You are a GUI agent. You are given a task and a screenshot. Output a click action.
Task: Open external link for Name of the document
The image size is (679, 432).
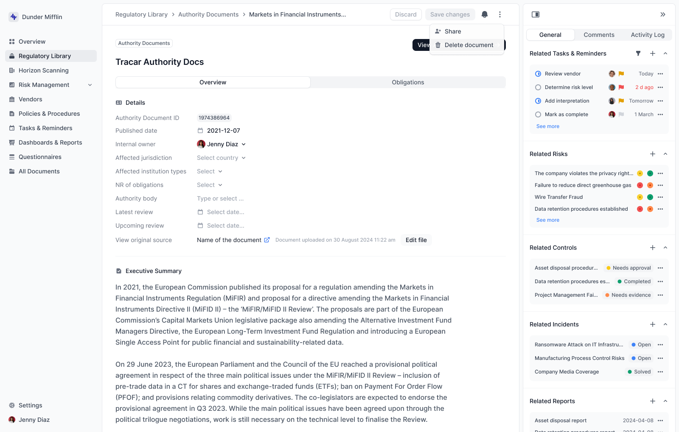pyautogui.click(x=267, y=240)
